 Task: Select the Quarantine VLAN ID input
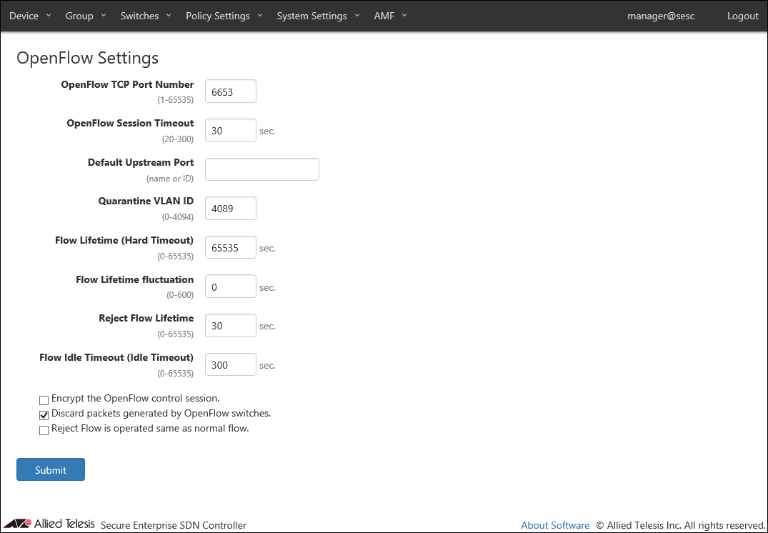pos(230,209)
